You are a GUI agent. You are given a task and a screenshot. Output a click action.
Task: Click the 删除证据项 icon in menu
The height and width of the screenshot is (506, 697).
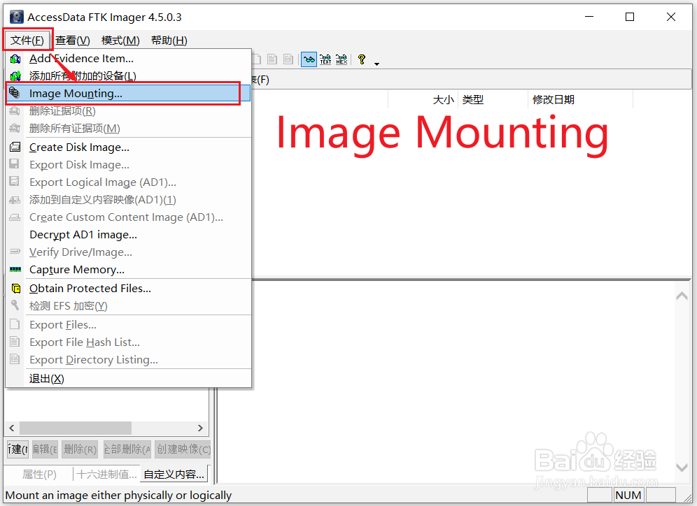[x=15, y=110]
